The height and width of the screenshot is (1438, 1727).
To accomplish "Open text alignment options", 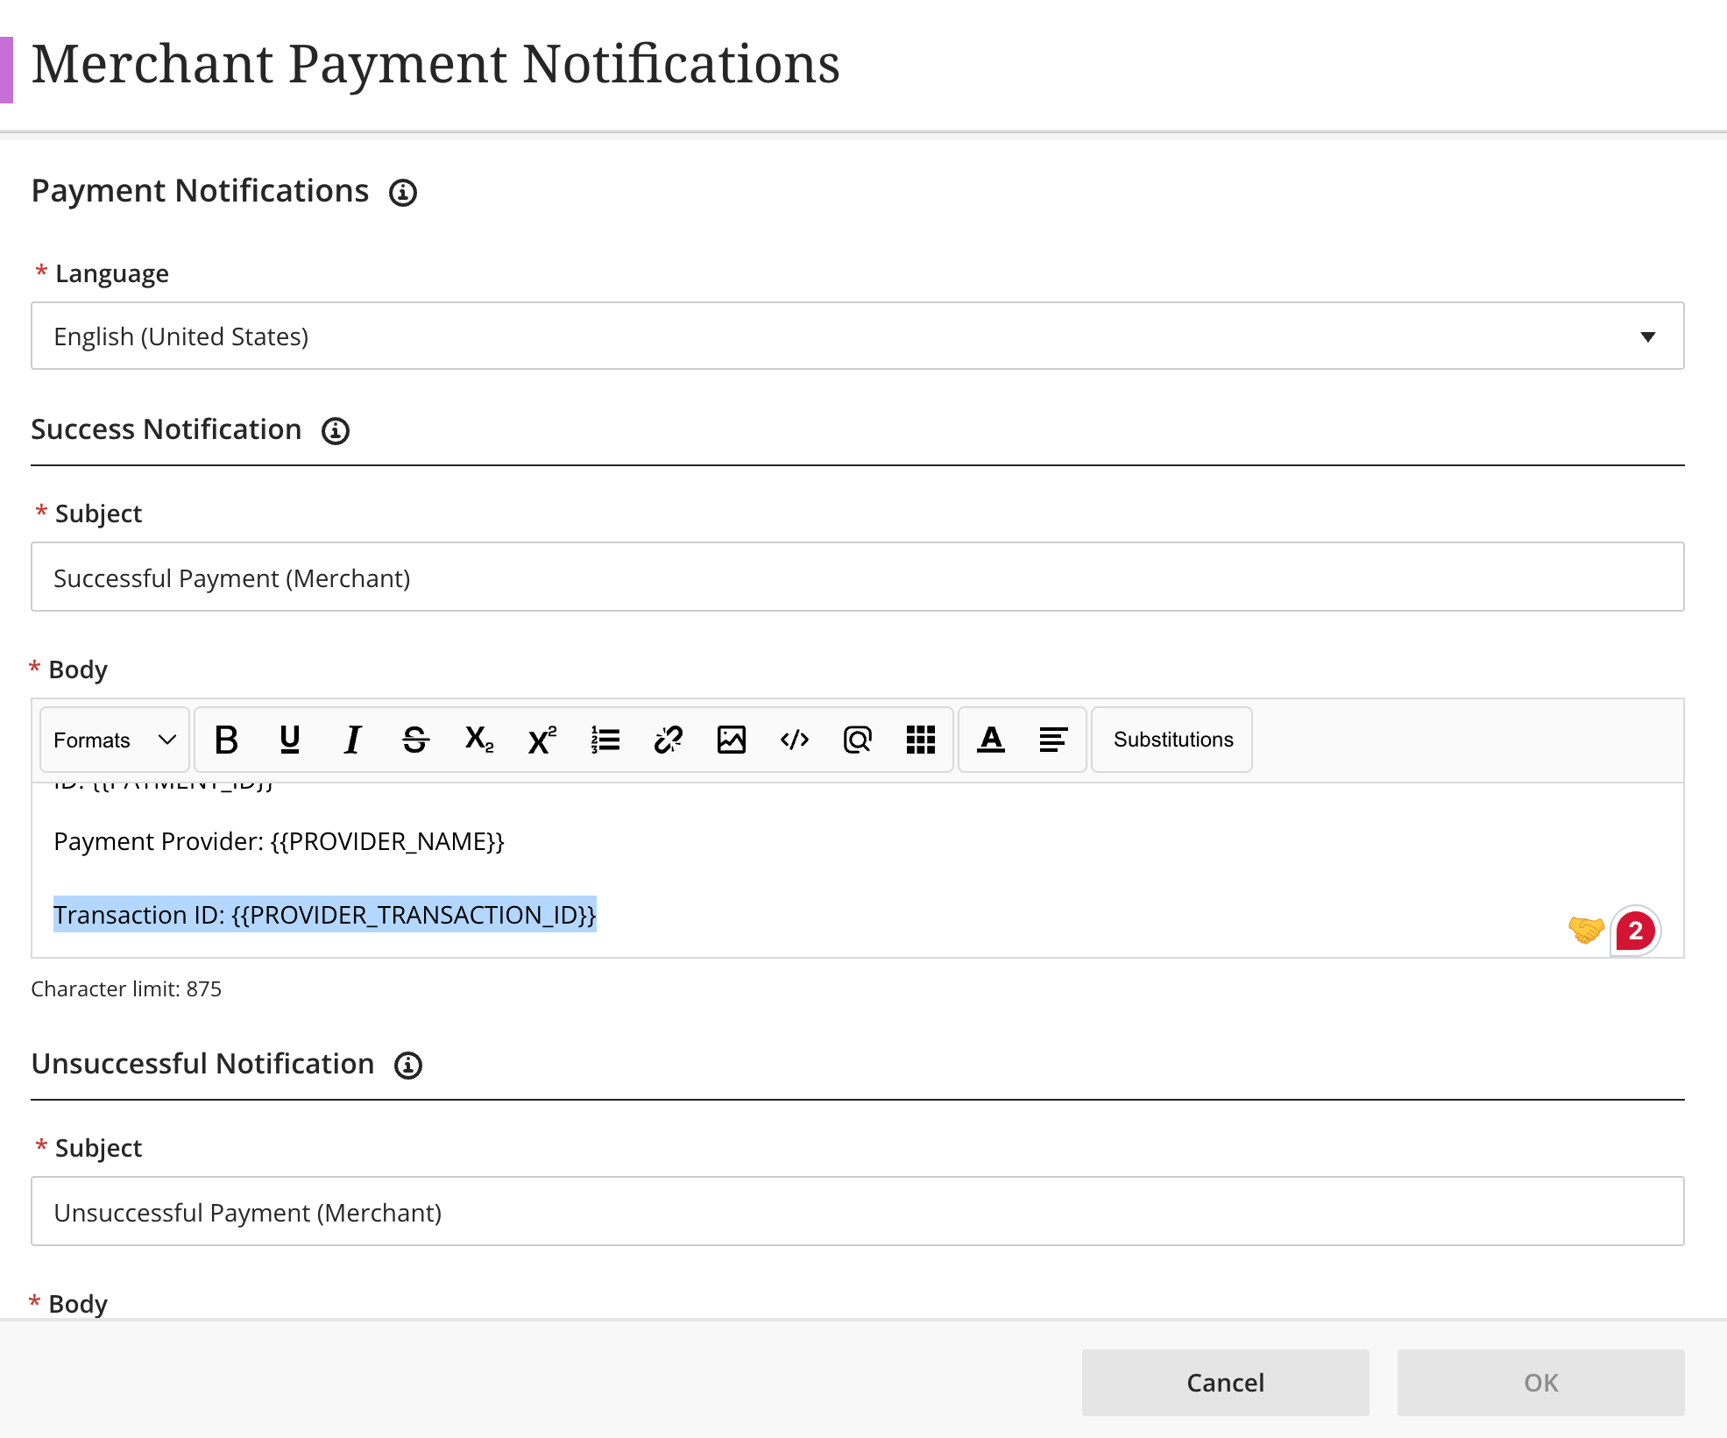I will tap(1054, 740).
